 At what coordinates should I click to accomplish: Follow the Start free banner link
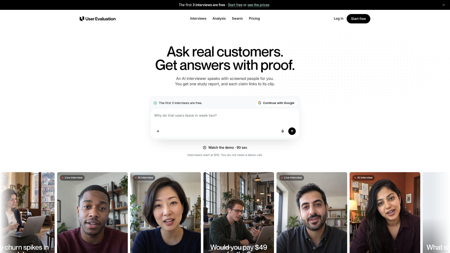pyautogui.click(x=235, y=5)
